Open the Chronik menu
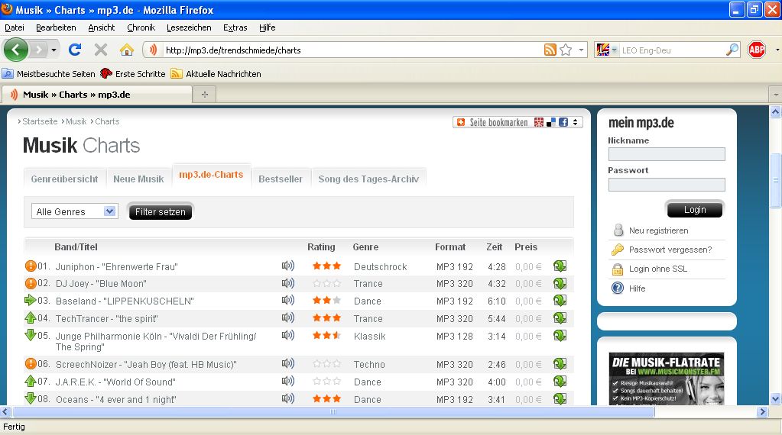 (141, 27)
